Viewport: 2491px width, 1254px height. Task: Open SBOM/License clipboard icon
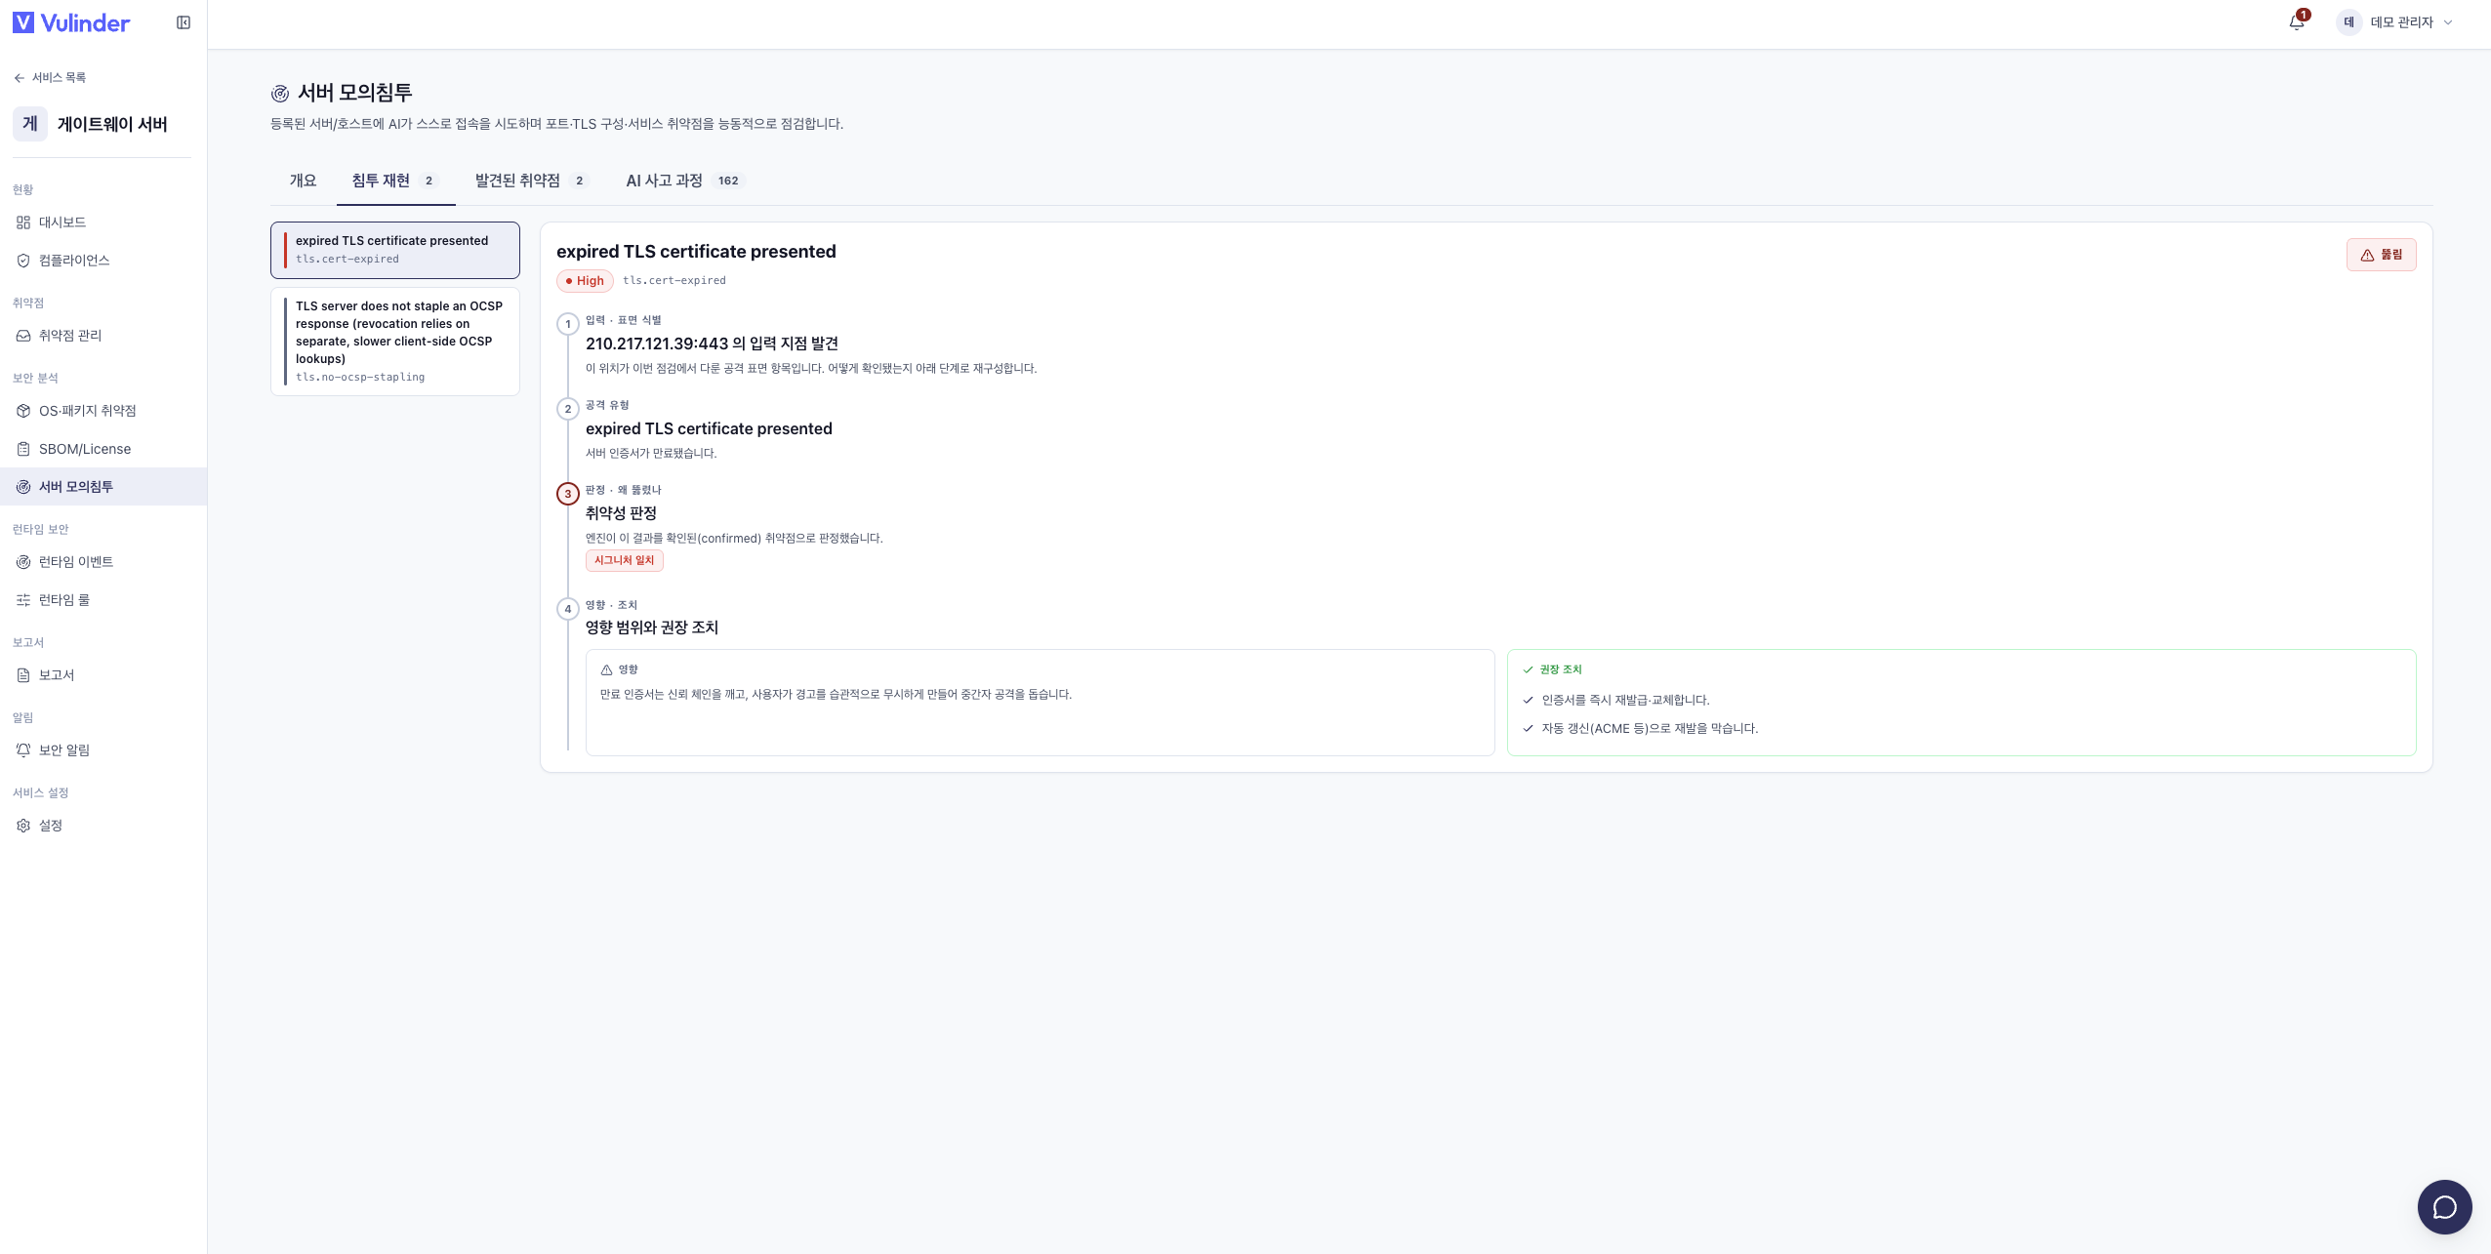point(23,449)
